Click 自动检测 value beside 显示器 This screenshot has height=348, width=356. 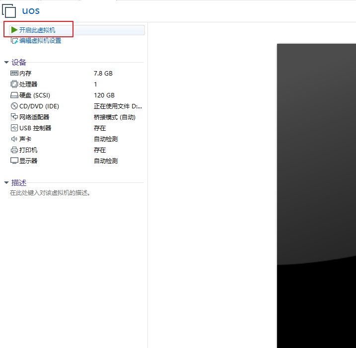coord(106,161)
